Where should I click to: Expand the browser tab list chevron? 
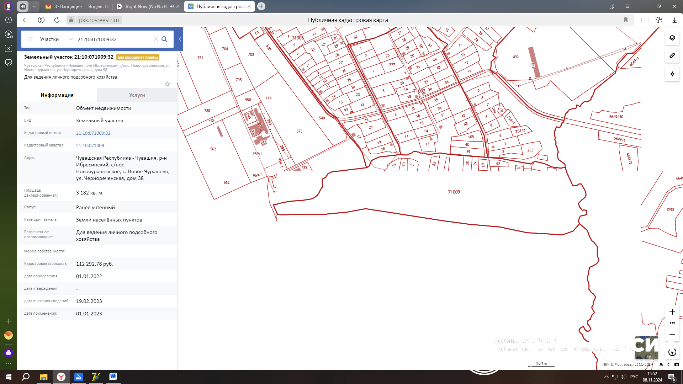pos(34,6)
